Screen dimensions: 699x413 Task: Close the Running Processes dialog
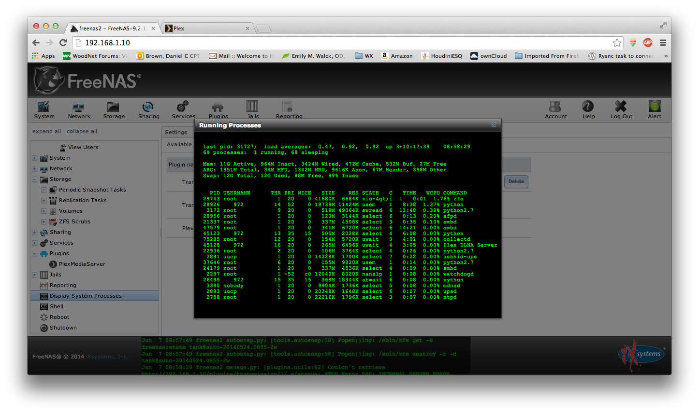494,125
